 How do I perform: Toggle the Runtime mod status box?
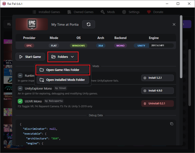21,75
